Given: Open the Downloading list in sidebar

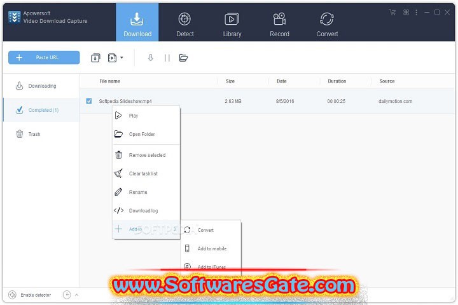Looking at the screenshot, I should (x=41, y=86).
